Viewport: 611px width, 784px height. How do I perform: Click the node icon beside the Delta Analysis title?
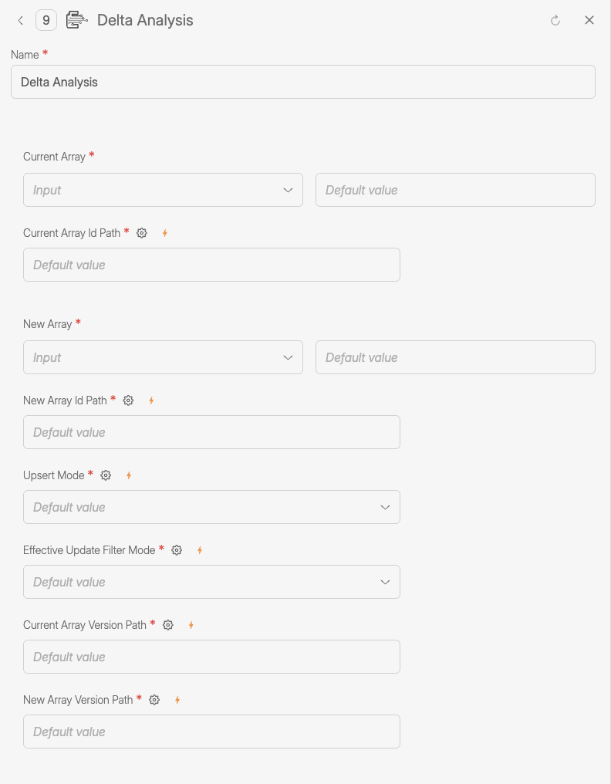point(76,20)
